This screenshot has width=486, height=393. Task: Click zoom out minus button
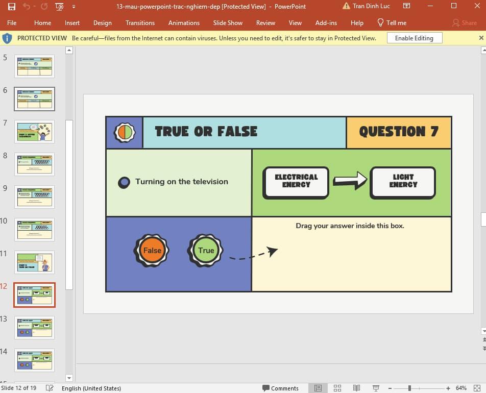tap(390, 388)
